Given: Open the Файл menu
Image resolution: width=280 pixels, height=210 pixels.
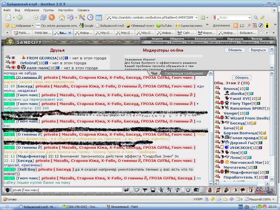Looking at the screenshot, I should [x=7, y=10].
